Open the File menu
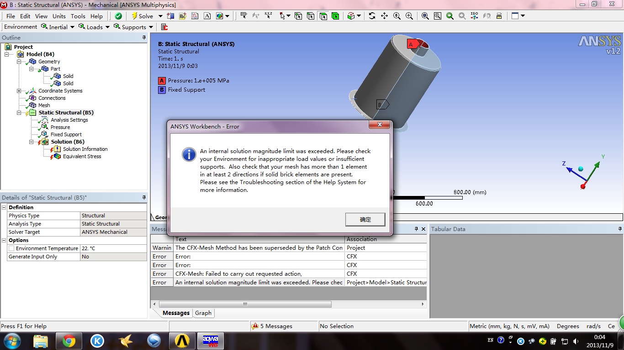 tap(11, 16)
